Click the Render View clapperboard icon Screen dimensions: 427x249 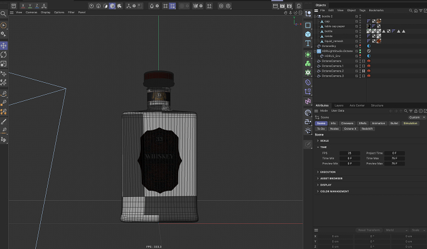275,6
